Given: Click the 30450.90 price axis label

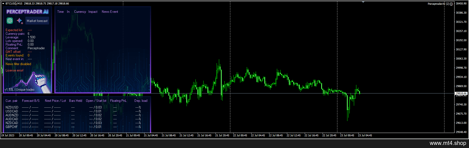Looking at the screenshot, I should 461,4.
